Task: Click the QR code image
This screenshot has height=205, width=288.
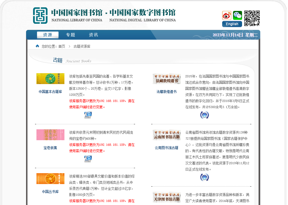Action: click(x=252, y=18)
